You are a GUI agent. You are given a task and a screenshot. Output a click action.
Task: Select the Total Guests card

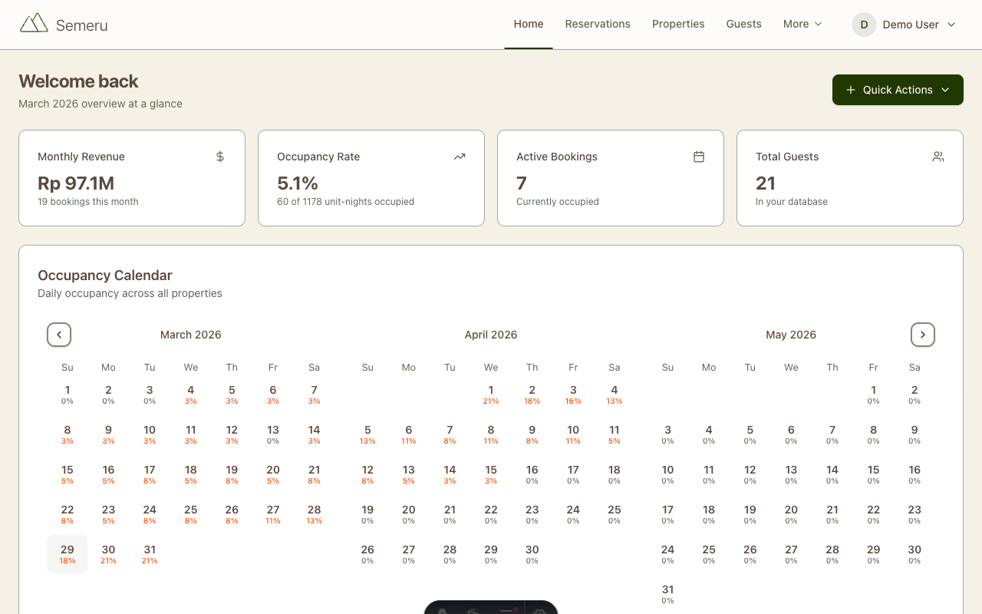pos(850,178)
